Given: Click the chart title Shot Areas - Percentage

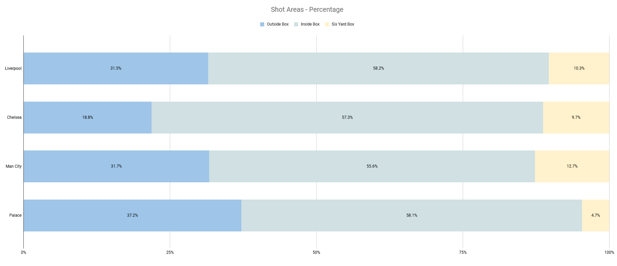Looking at the screenshot, I should 307,9.
